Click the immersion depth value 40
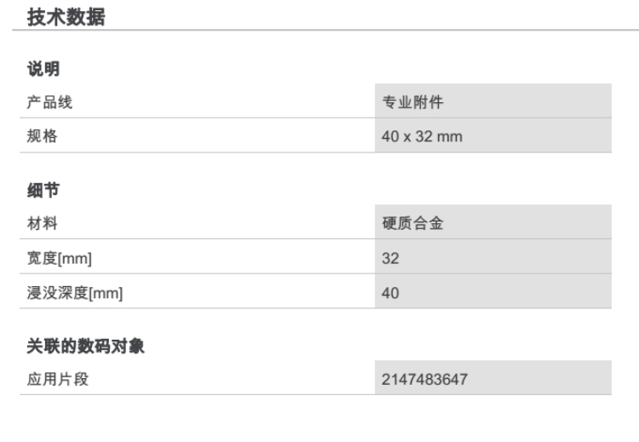639x442 pixels. pos(390,294)
